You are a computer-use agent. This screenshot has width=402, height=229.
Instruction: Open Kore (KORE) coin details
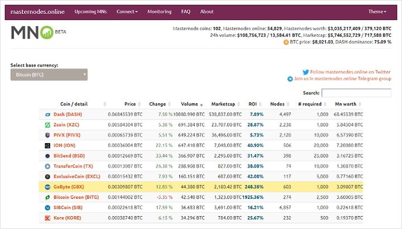[x=67, y=218]
